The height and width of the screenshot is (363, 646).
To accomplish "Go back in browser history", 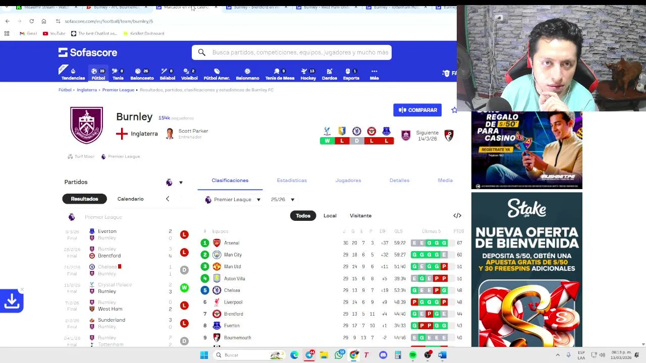I will 7,21.
